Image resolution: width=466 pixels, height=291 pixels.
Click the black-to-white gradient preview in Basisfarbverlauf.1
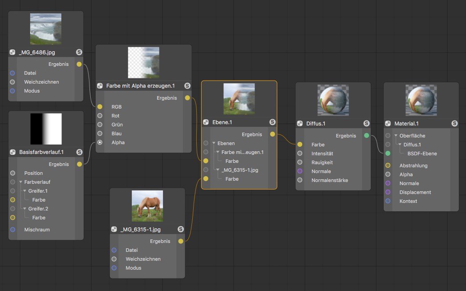(x=46, y=129)
